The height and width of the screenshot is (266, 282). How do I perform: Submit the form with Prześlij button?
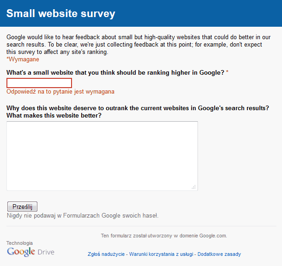point(22,207)
